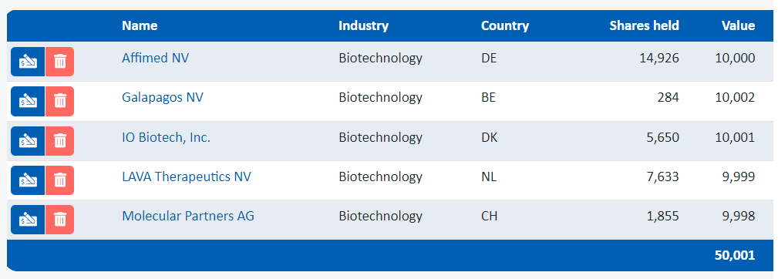Click the trade icon for IO Biotech, Inc.
The width and height of the screenshot is (778, 279).
28,141
